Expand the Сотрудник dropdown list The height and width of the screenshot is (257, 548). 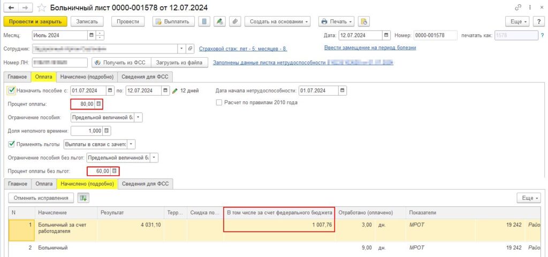[181, 49]
